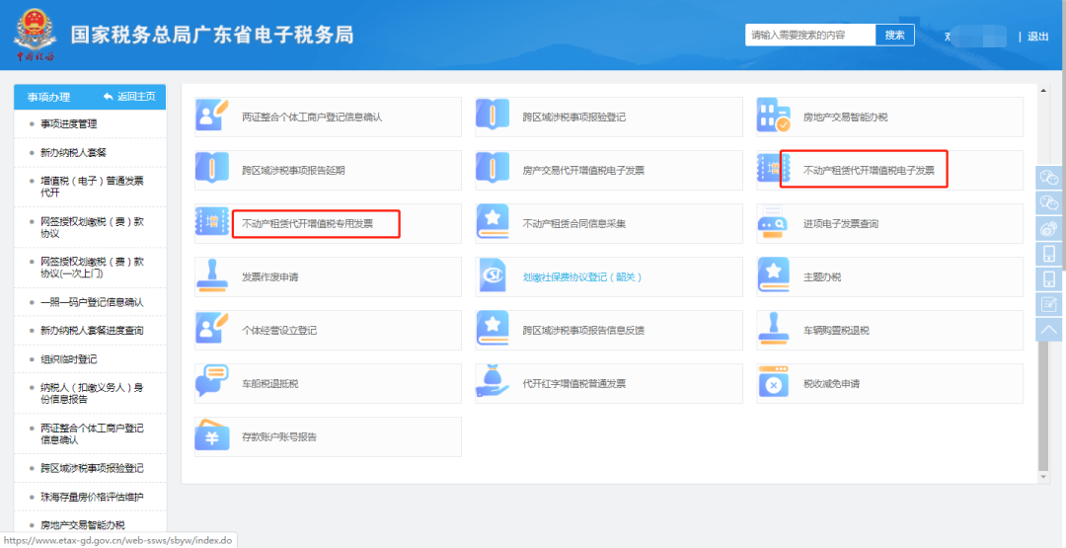
Task: Open the 房地产交易智能办税 building icon
Action: click(x=774, y=117)
